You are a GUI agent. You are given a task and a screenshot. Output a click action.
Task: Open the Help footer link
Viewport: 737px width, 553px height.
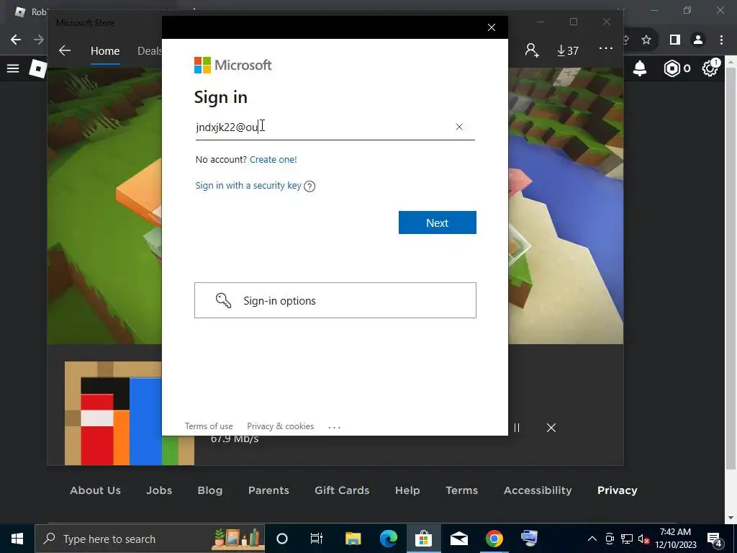(x=407, y=490)
